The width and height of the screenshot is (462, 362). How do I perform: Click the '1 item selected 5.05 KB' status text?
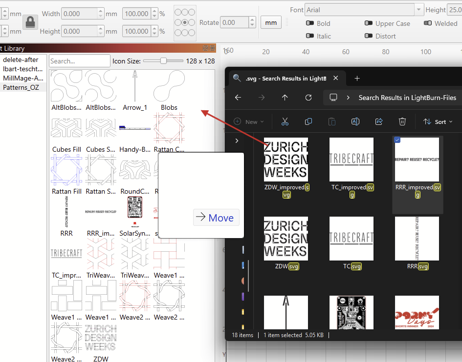coord(293,335)
